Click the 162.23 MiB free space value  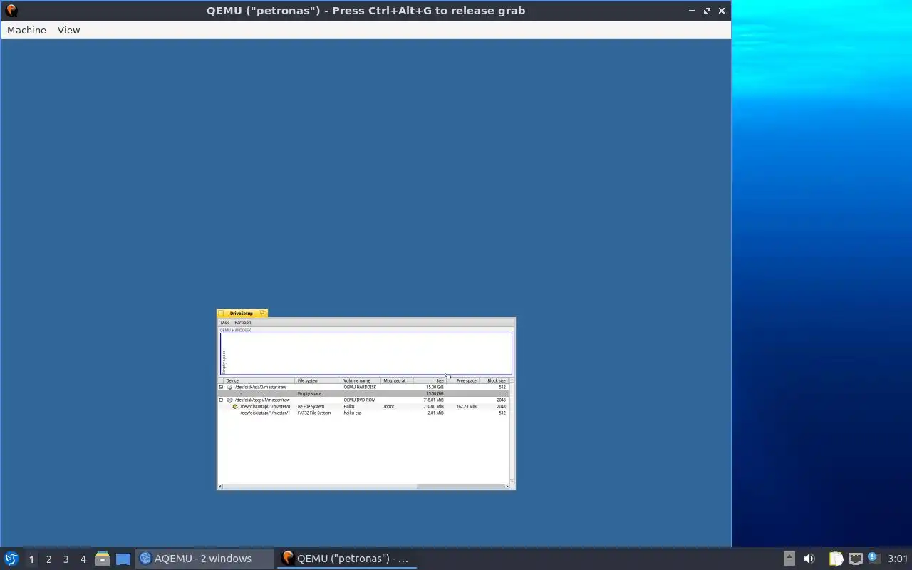[466, 406]
